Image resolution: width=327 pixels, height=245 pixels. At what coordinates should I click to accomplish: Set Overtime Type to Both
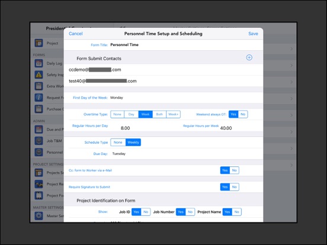pos(159,114)
